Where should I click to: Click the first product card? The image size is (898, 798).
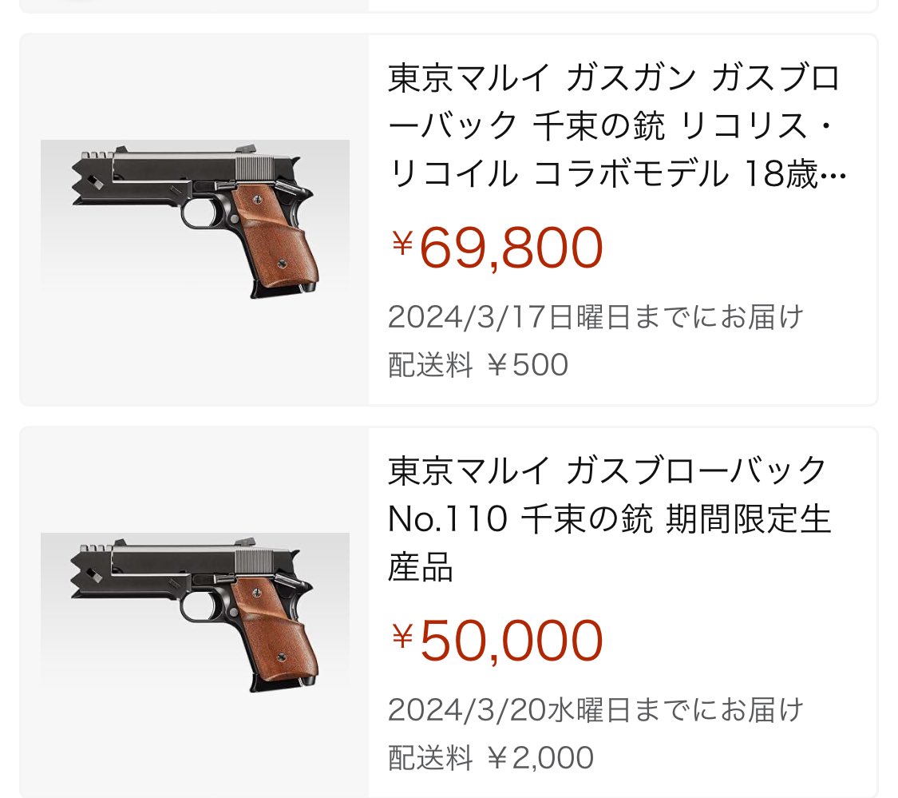point(447,216)
